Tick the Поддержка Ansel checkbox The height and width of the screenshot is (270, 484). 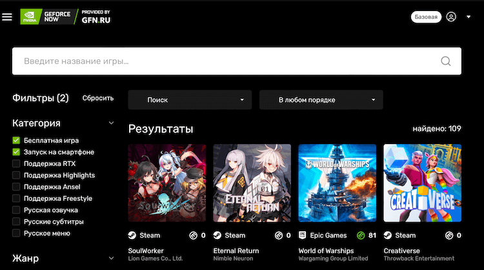pos(16,187)
